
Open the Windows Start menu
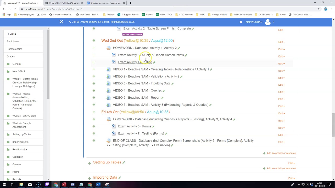[x=4, y=185]
